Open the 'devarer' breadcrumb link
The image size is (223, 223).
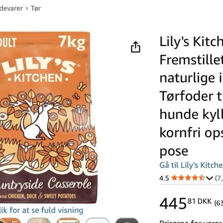pos(11,8)
